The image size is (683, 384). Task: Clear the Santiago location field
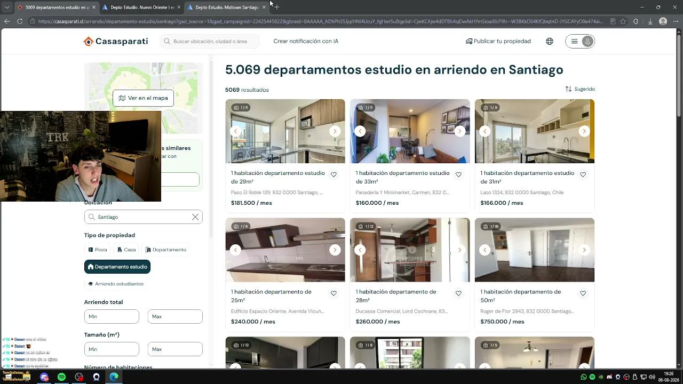point(195,217)
